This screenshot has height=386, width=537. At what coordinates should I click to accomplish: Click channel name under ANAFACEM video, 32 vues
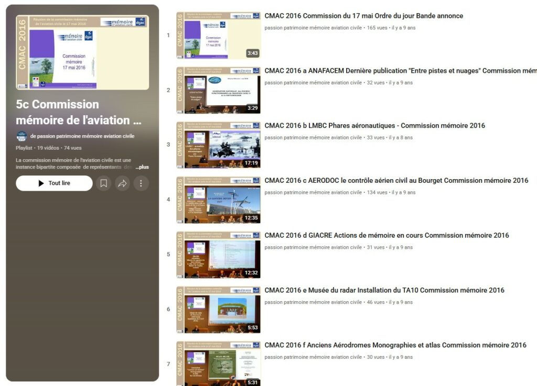point(313,83)
